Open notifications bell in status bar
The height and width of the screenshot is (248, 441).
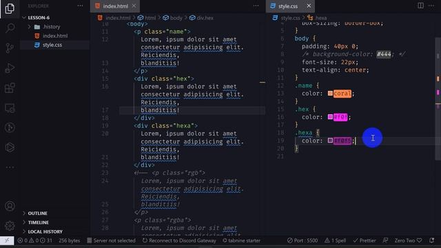coord(432,240)
